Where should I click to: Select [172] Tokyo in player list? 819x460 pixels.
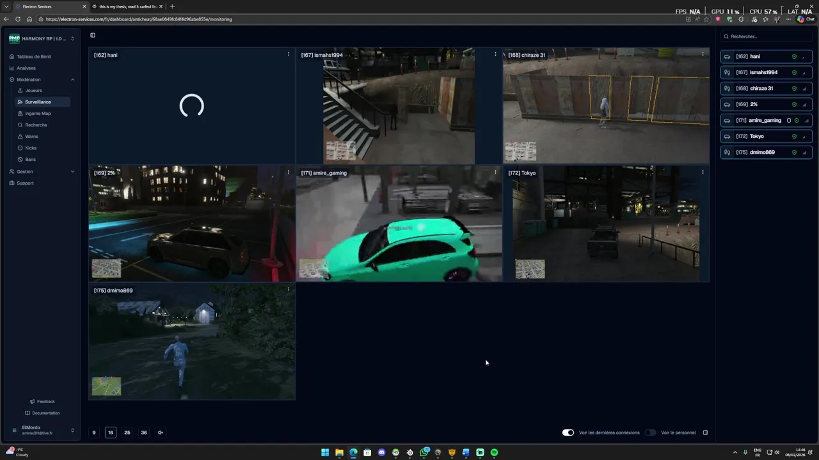click(767, 136)
